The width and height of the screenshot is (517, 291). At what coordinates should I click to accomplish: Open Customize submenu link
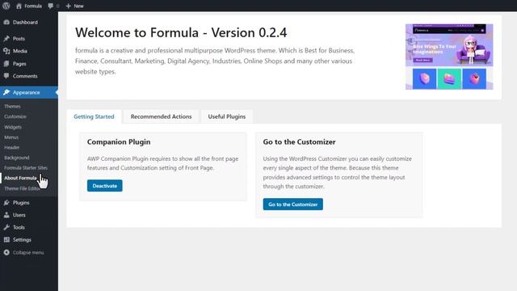tap(15, 116)
